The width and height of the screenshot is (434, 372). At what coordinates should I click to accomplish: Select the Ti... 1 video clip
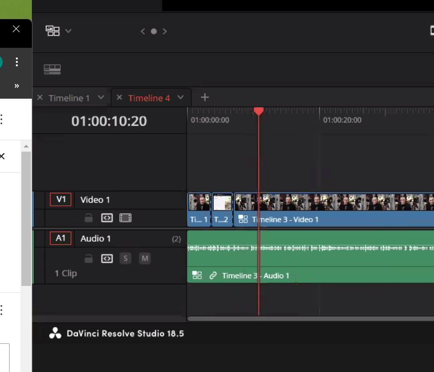coord(199,209)
